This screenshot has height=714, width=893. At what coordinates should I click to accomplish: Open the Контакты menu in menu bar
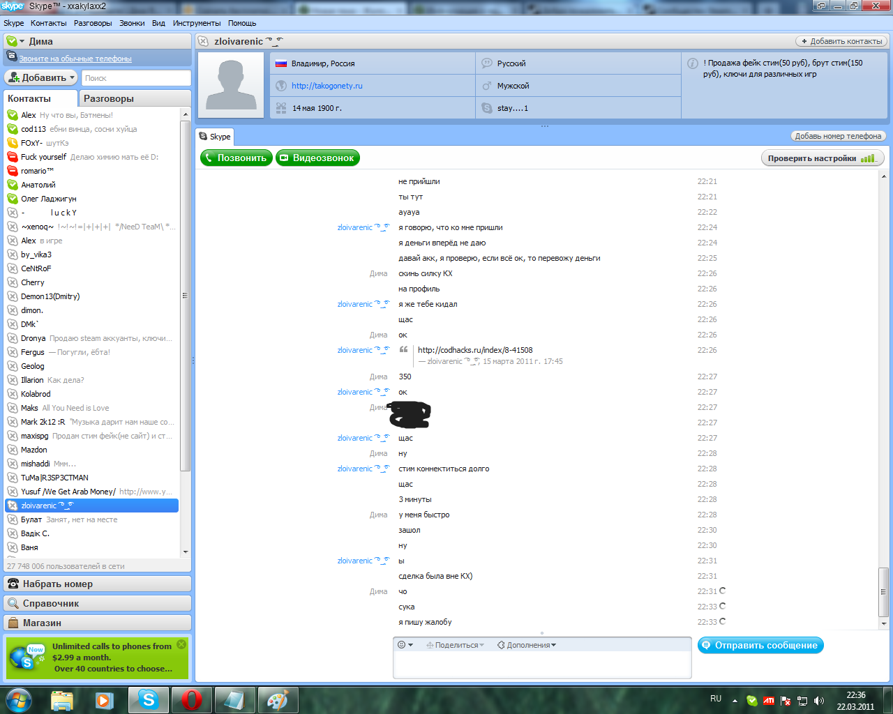tap(49, 23)
